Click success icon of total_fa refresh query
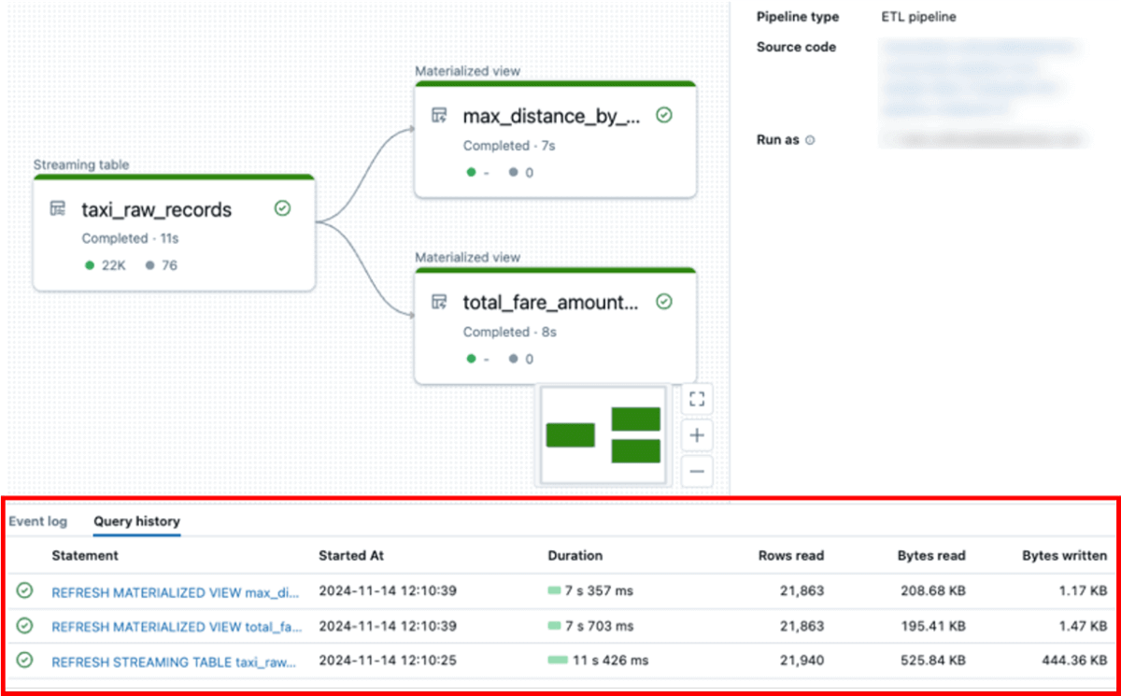 [x=25, y=625]
